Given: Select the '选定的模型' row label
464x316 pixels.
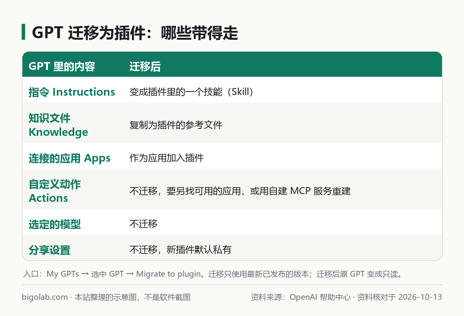Looking at the screenshot, I should click(x=55, y=224).
